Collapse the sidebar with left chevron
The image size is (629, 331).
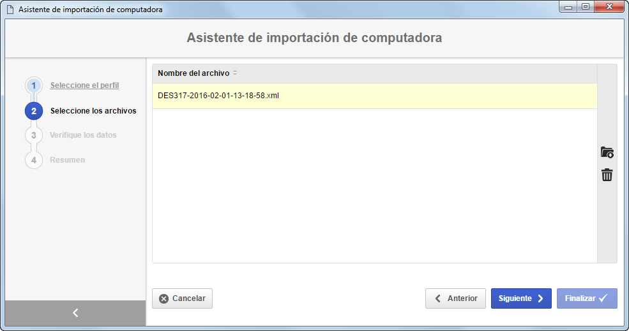tap(75, 313)
